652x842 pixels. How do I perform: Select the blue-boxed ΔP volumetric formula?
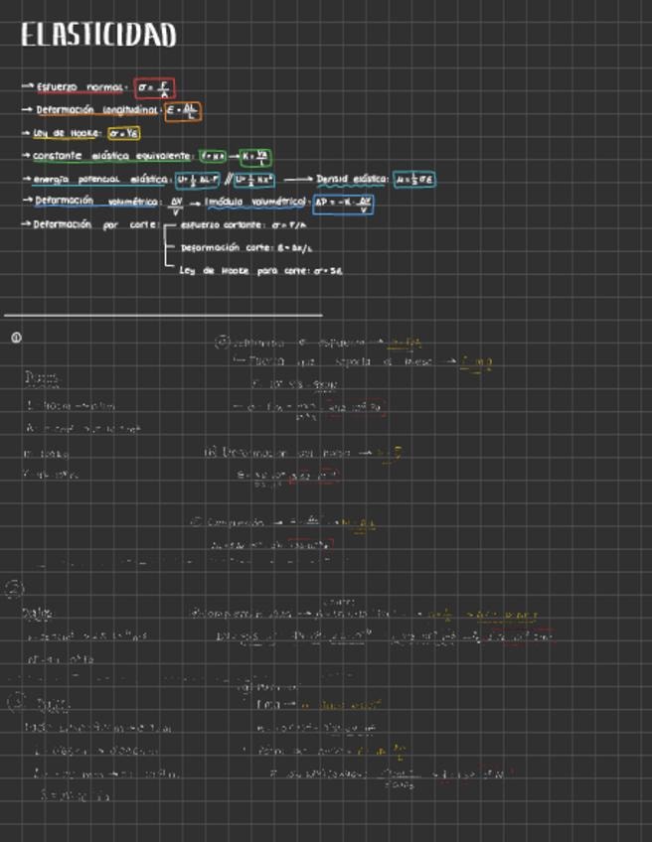tap(343, 204)
